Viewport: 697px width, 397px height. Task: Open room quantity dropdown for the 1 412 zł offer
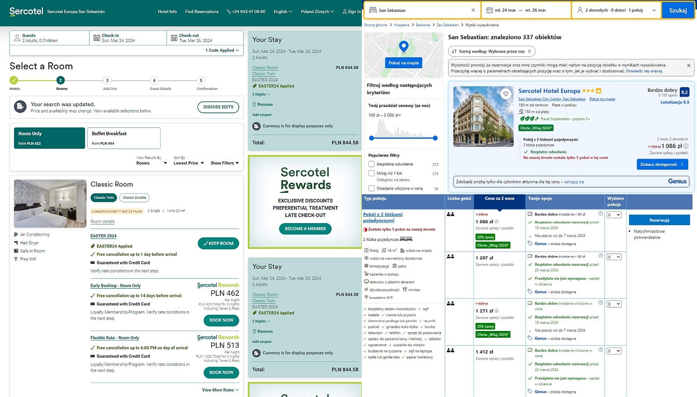point(614,351)
